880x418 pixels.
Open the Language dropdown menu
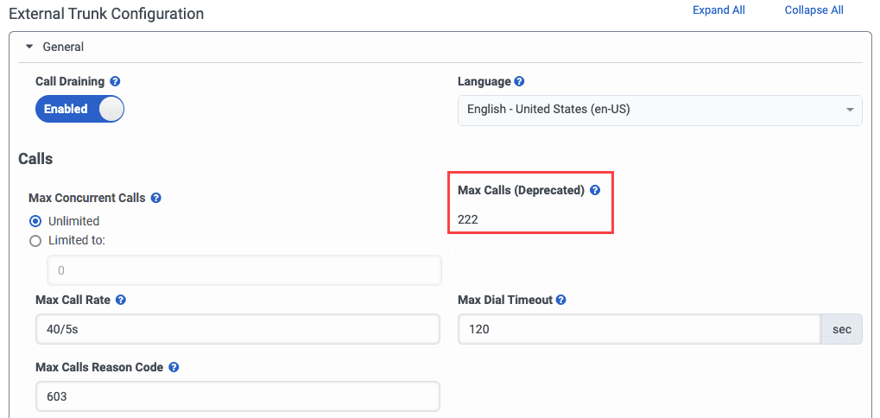click(660, 110)
